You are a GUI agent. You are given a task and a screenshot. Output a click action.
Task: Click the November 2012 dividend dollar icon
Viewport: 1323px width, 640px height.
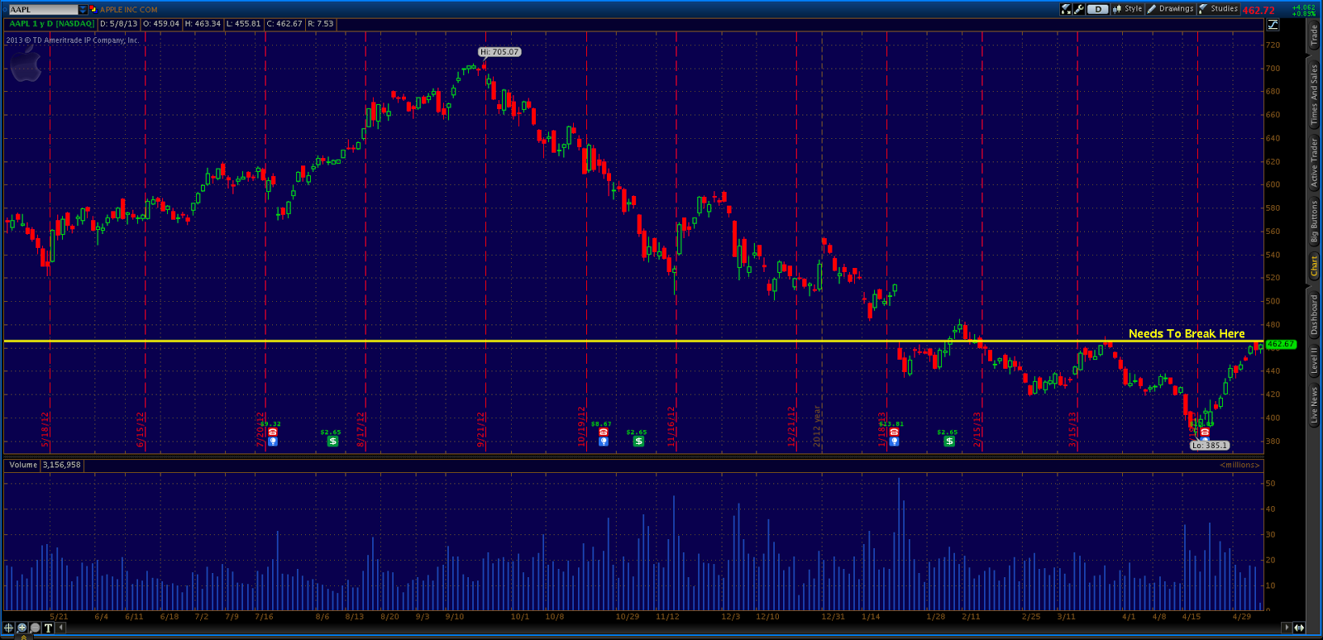point(638,442)
